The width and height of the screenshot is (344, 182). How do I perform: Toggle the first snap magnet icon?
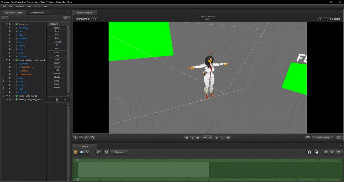tap(310, 152)
